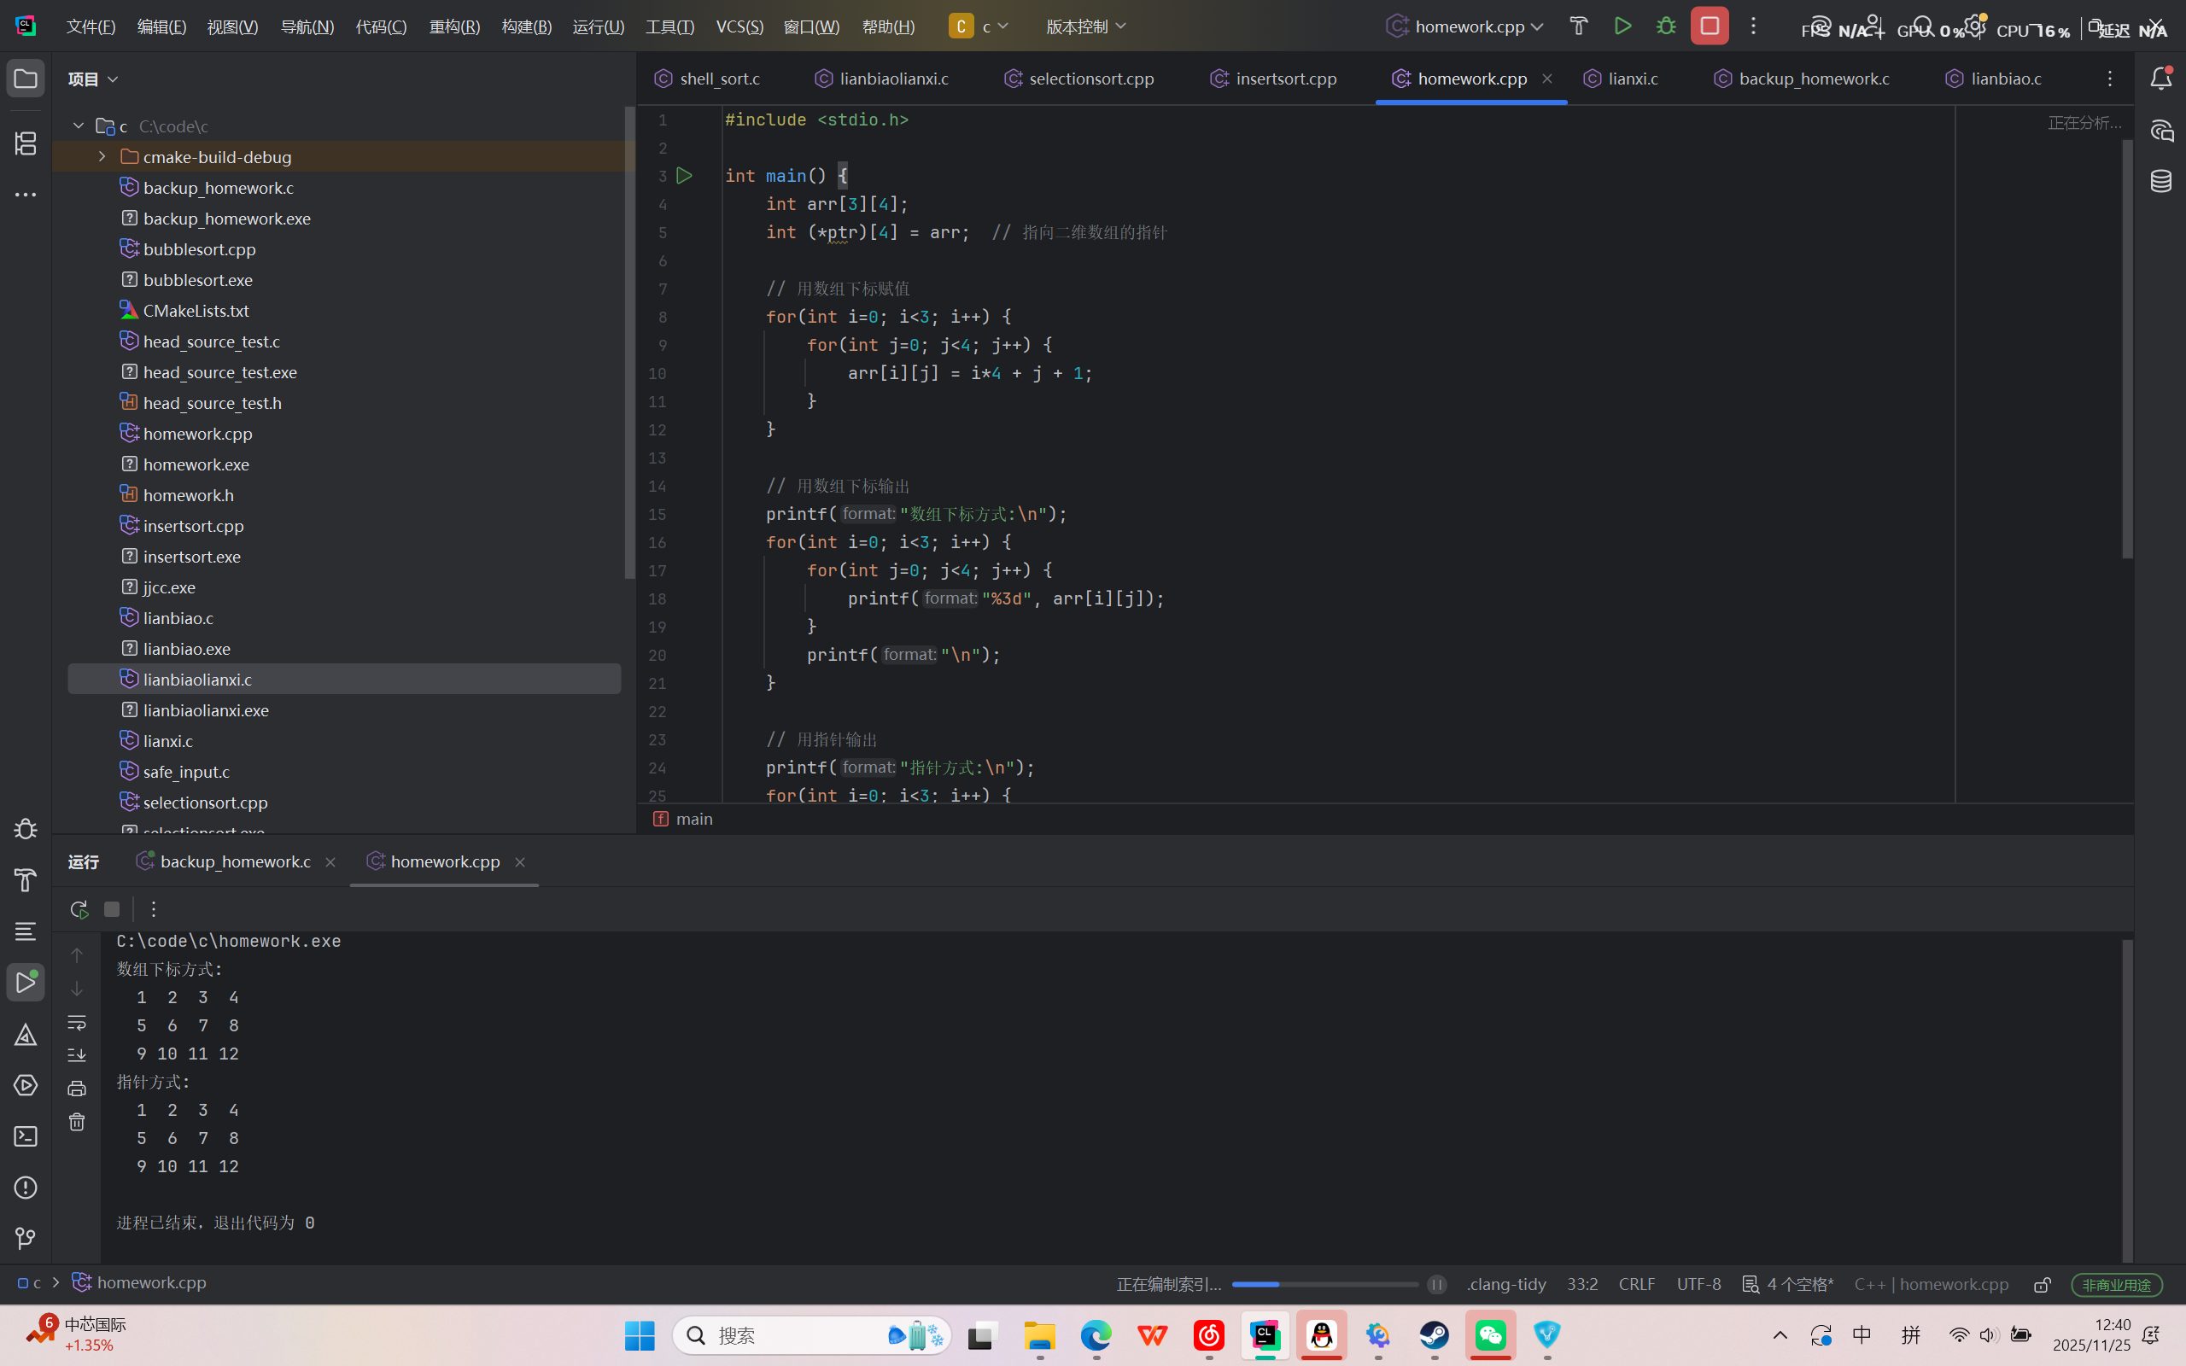The width and height of the screenshot is (2186, 1366).
Task: Open the Database tool window icon
Action: (2160, 181)
